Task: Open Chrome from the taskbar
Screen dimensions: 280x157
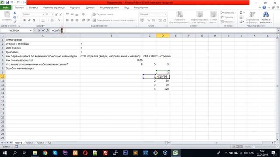Action: point(45,153)
